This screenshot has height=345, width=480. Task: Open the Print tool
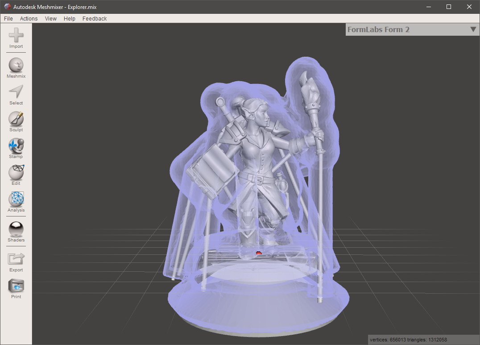pos(16,286)
